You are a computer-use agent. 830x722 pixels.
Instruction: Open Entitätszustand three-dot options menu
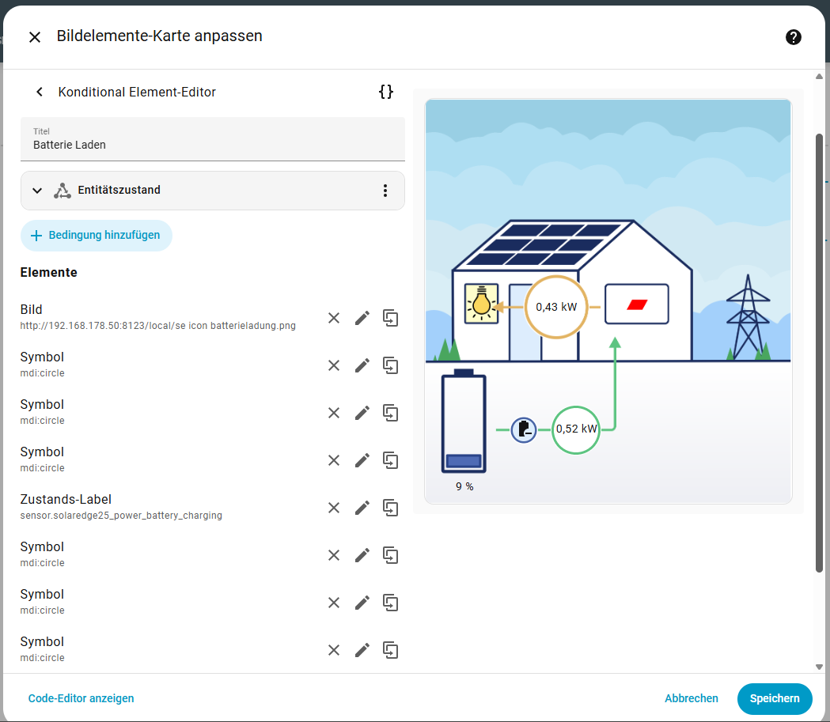(385, 191)
